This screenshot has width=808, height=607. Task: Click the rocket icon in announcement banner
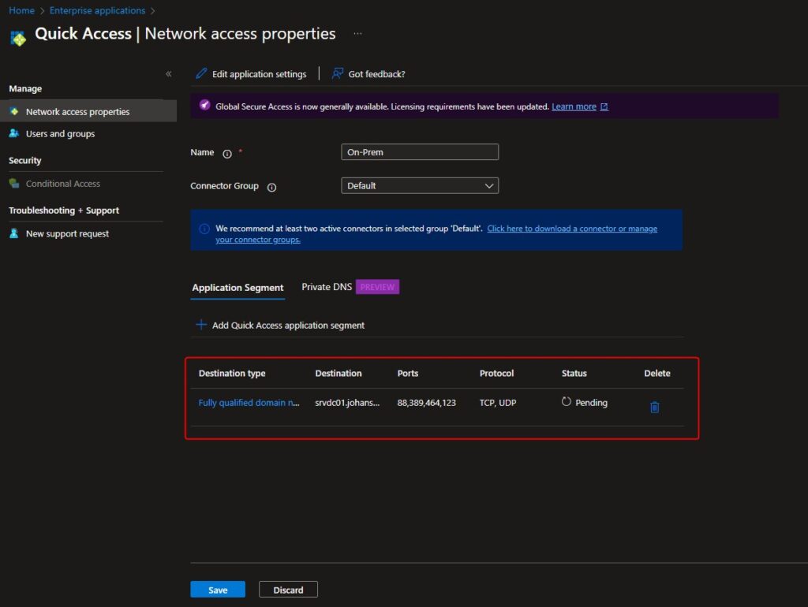[x=204, y=106]
